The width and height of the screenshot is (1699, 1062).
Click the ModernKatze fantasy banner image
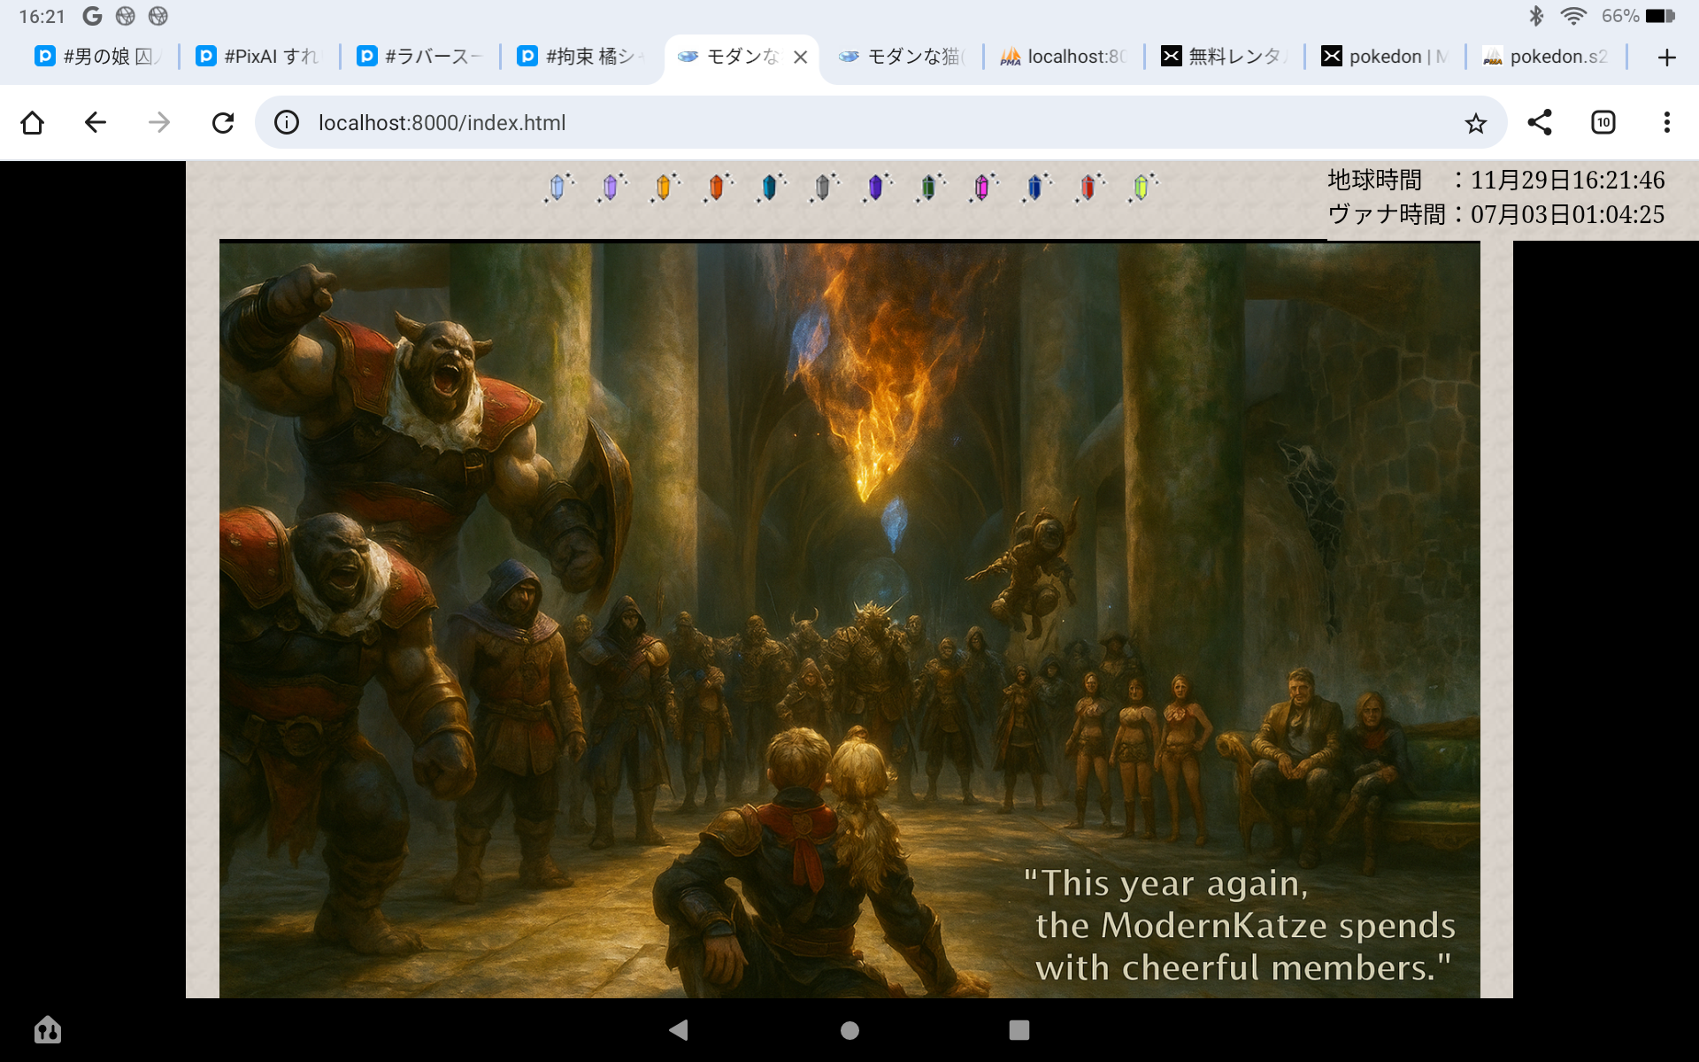coord(849,619)
